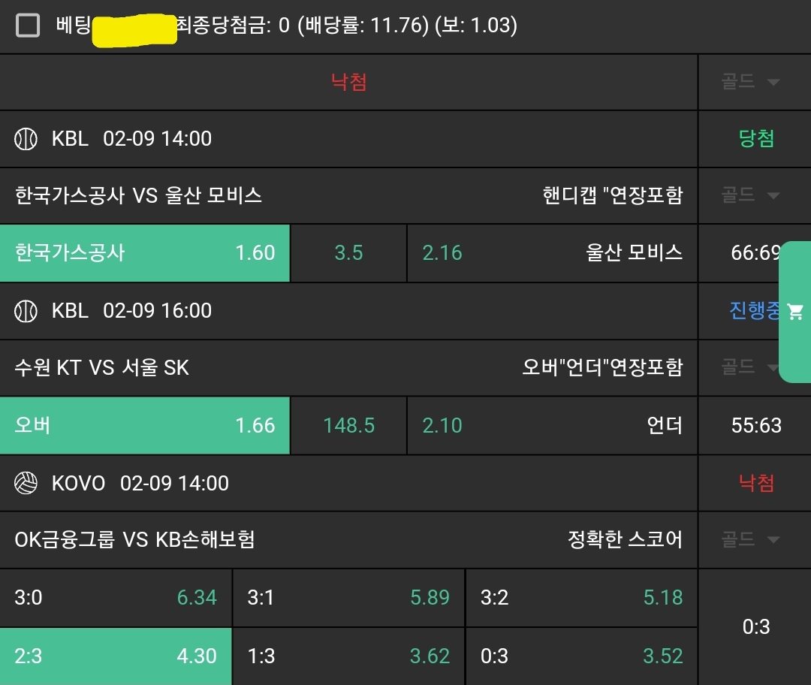Select 한국가스공사 at 1.60 odds
811x685 pixels.
(x=145, y=253)
